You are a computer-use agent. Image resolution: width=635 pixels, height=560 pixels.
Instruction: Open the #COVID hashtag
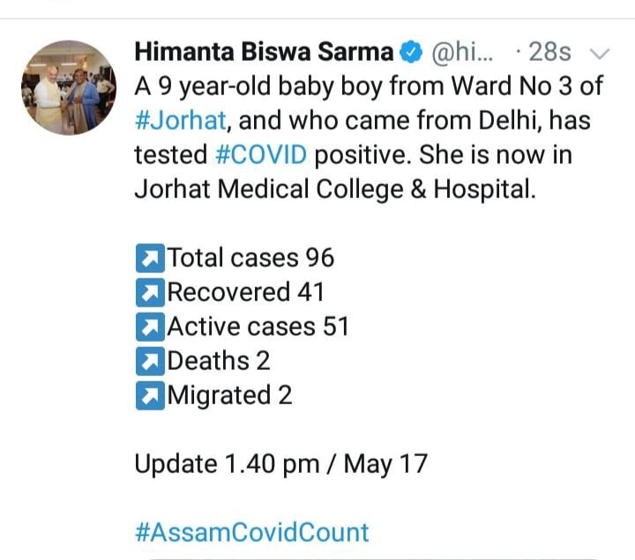click(261, 155)
